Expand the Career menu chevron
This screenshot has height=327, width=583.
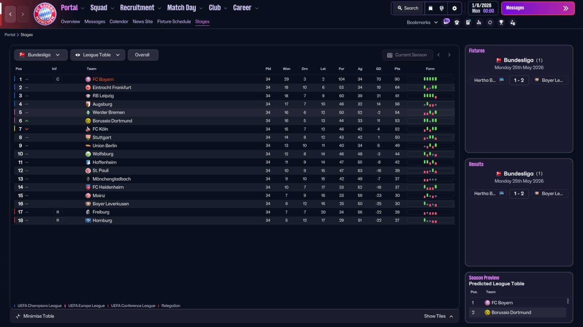click(256, 8)
